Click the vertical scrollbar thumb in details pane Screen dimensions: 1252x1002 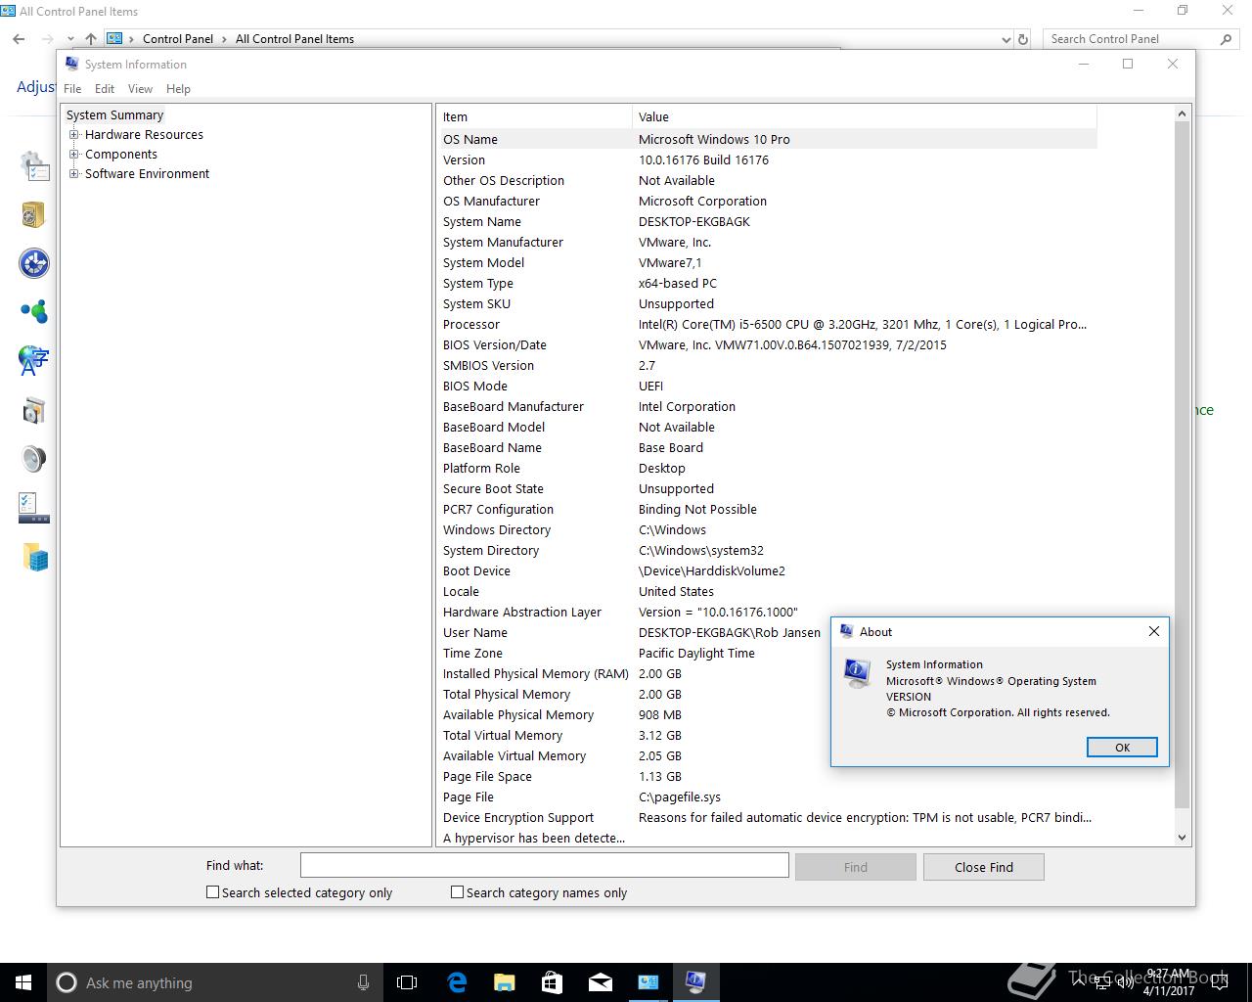(1182, 466)
